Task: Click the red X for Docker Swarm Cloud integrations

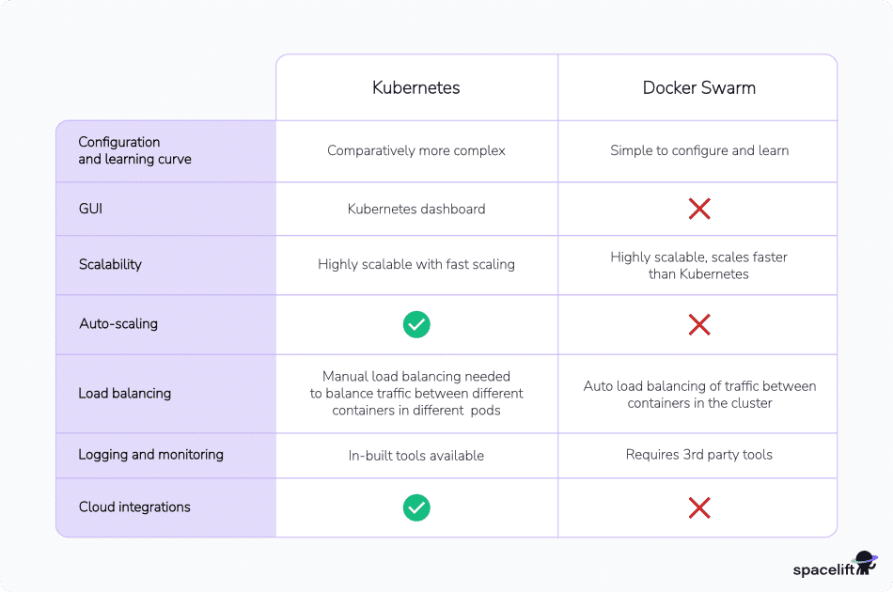Action: [699, 508]
